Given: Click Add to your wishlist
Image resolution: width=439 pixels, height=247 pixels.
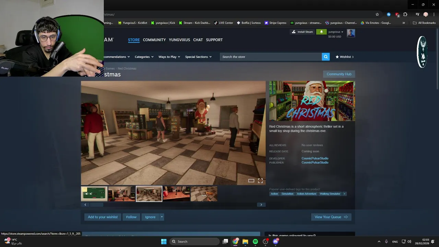Looking at the screenshot, I should coord(103,217).
